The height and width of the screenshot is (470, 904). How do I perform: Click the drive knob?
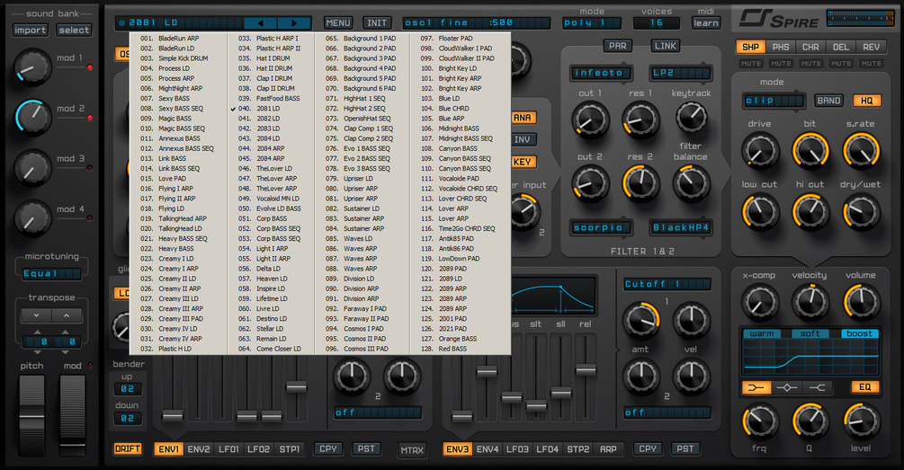[x=760, y=151]
